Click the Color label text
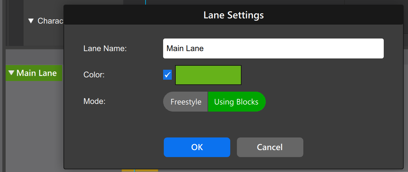Screen dimensions: 408x172 coord(94,75)
